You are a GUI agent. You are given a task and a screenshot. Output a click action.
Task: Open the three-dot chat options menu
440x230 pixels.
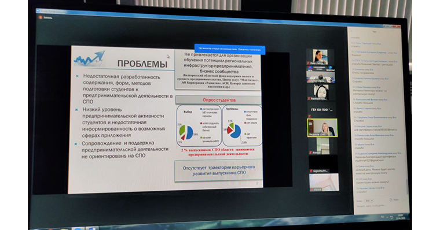coord(404,200)
